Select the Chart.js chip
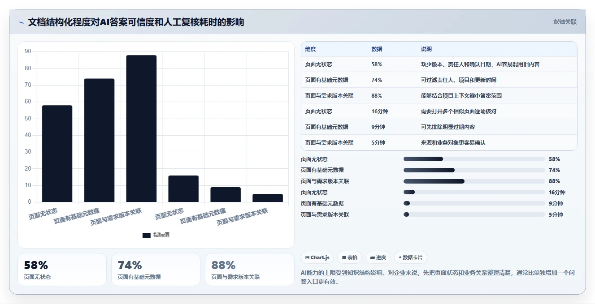595x304 pixels. coord(317,257)
